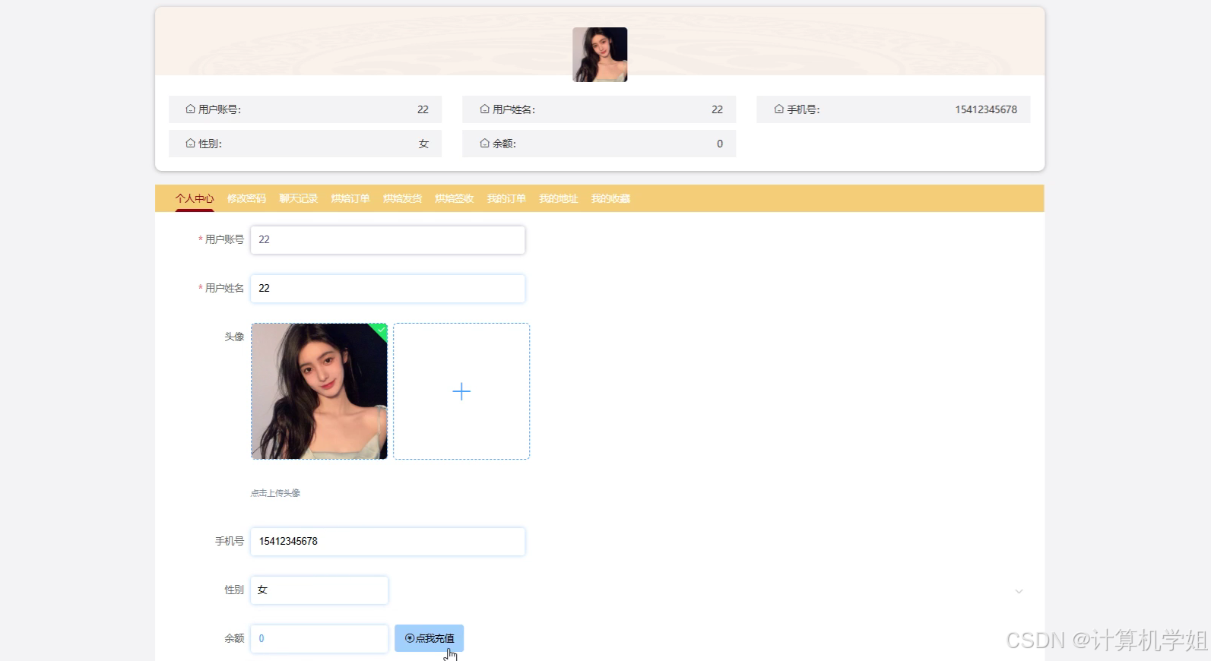Click the plus icon to upload avatar

pyautogui.click(x=461, y=391)
